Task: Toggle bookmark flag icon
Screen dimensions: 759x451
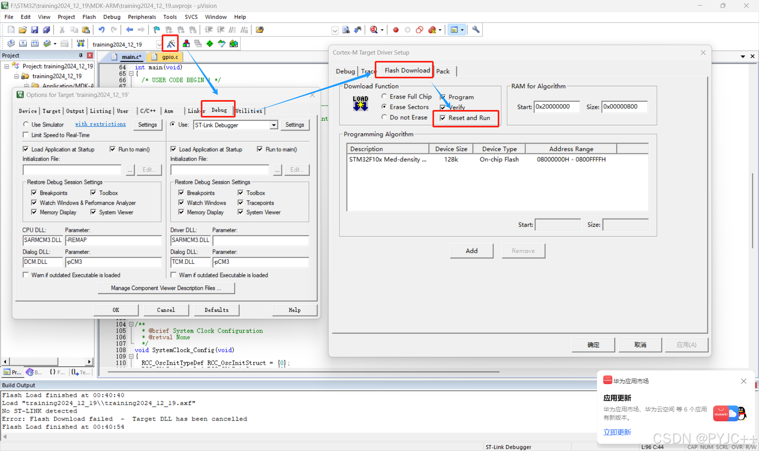Action: 157,30
